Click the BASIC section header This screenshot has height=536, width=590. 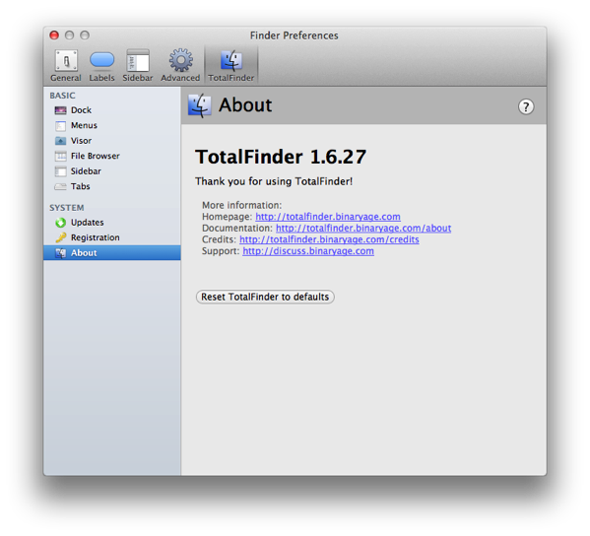coord(62,96)
